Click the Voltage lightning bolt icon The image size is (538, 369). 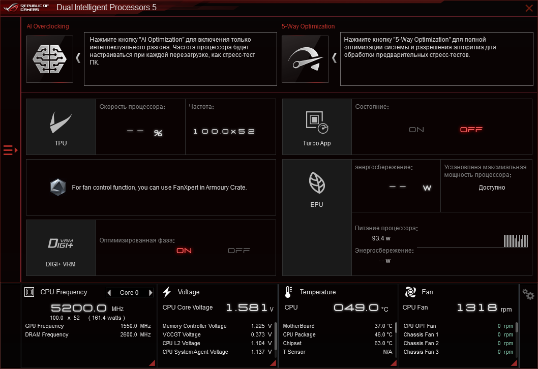pyautogui.click(x=167, y=292)
